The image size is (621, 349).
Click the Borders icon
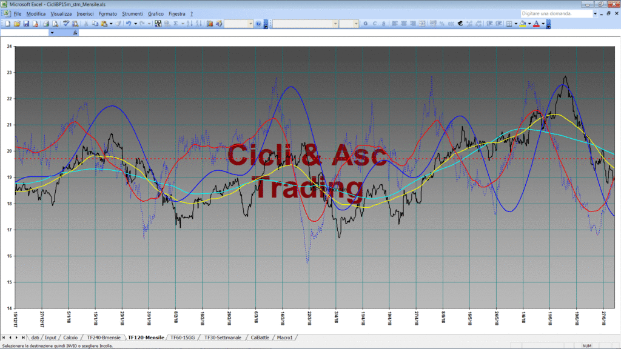pyautogui.click(x=509, y=24)
